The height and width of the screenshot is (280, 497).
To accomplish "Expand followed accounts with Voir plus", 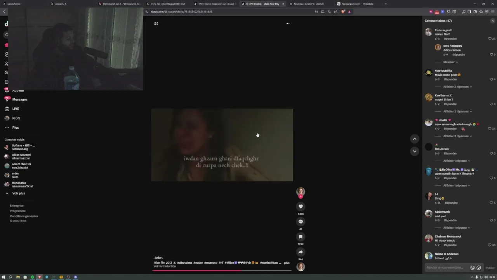I will pos(18,193).
